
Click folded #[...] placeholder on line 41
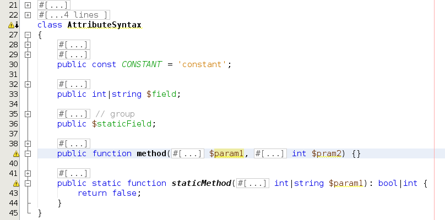pyautogui.click(x=74, y=173)
